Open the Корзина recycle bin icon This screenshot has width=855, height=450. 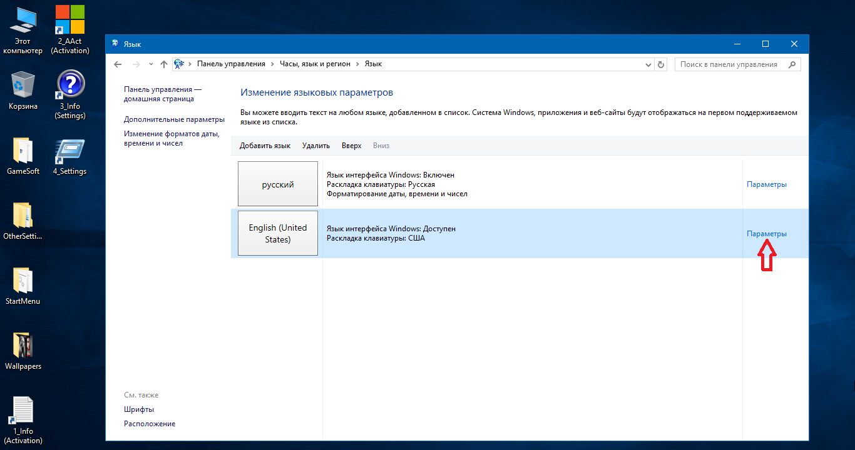click(x=23, y=87)
